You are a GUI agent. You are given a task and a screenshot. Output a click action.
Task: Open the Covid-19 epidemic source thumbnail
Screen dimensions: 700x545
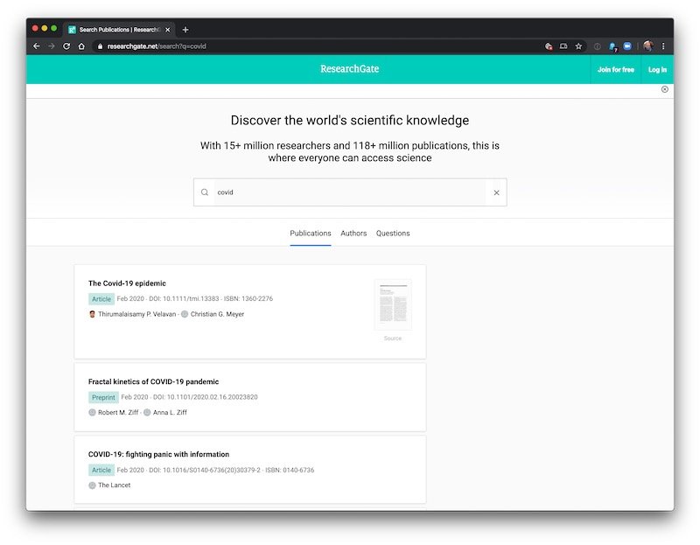coord(393,304)
